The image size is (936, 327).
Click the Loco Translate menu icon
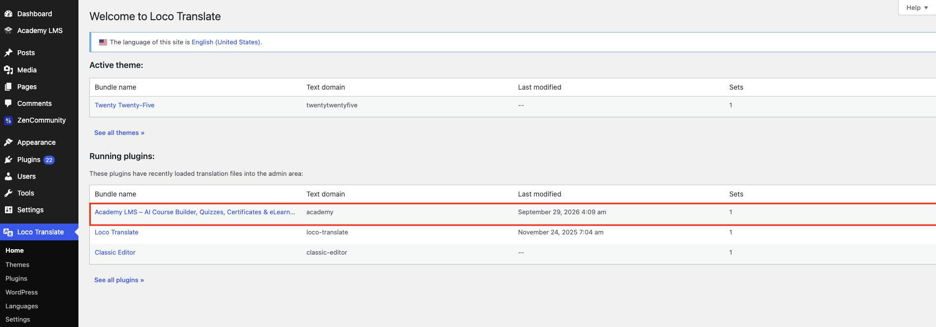pyautogui.click(x=8, y=232)
